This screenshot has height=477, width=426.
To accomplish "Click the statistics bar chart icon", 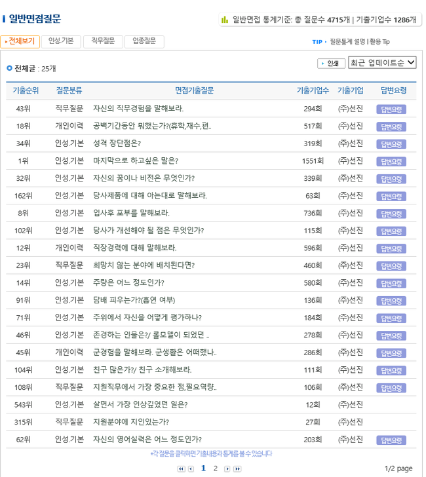I will tap(225, 20).
